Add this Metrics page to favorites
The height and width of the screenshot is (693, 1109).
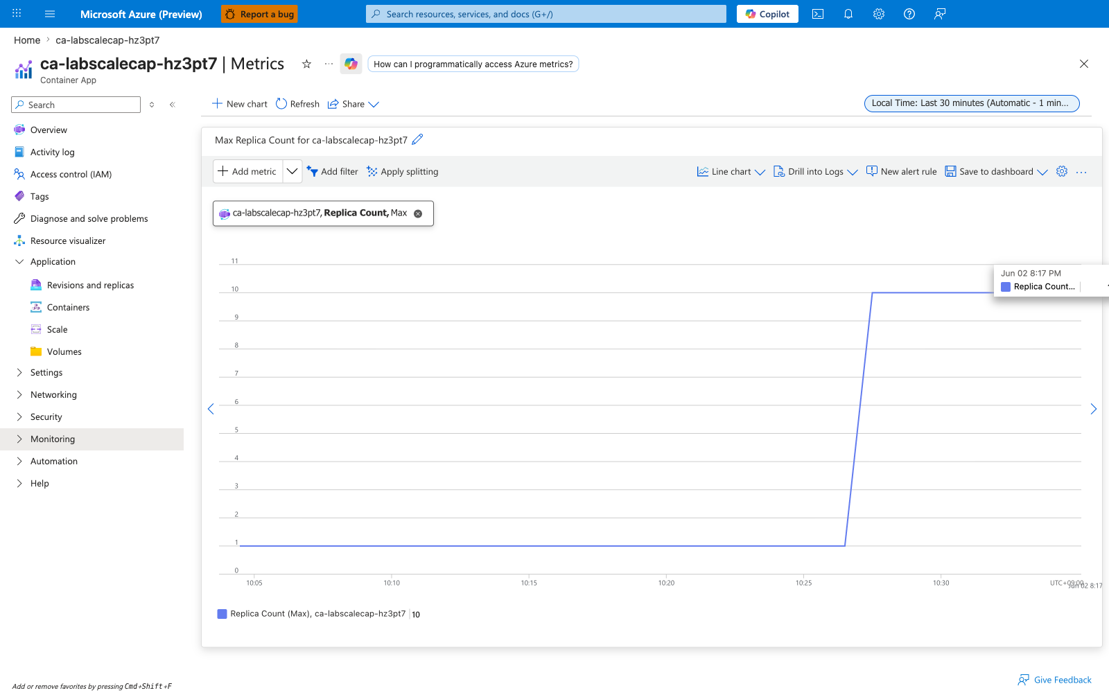click(306, 64)
